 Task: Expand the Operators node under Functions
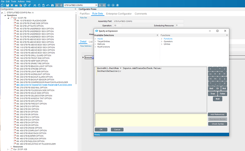coord(162,41)
